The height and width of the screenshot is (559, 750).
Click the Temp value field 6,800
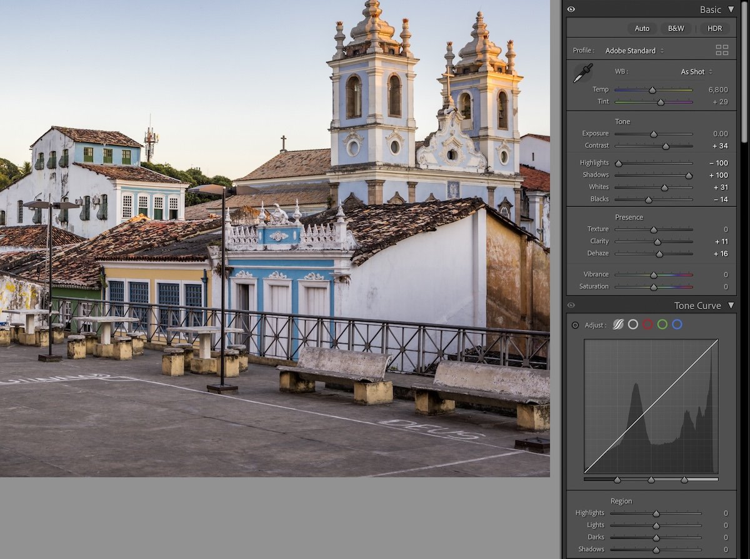pyautogui.click(x=717, y=90)
